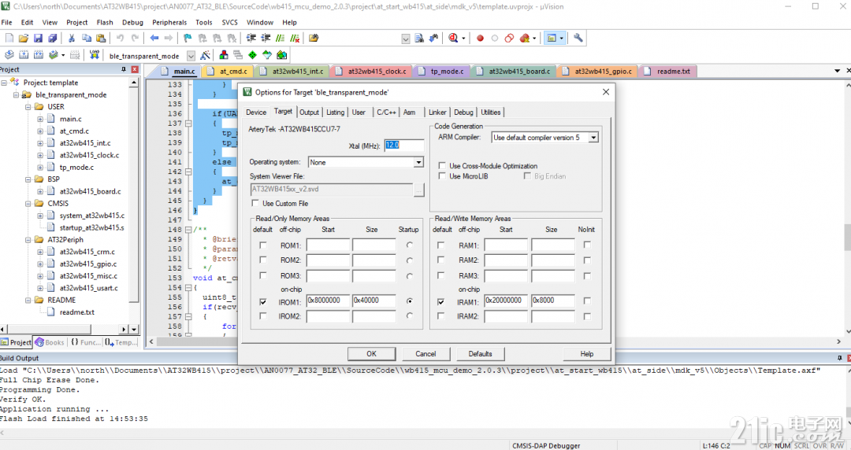Click the Manage Project Items icon
Viewport: 851px width, 450px height.
pyautogui.click(x=223, y=55)
